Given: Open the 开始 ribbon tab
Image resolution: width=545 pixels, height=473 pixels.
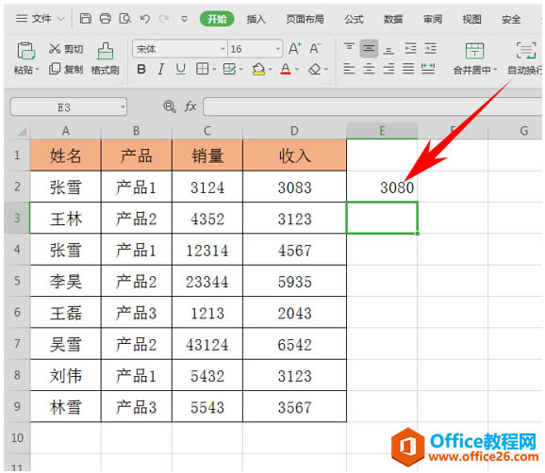Looking at the screenshot, I should [x=217, y=19].
